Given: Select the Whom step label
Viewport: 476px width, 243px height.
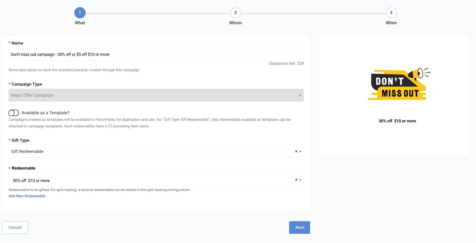Looking at the screenshot, I should pyautogui.click(x=236, y=23).
